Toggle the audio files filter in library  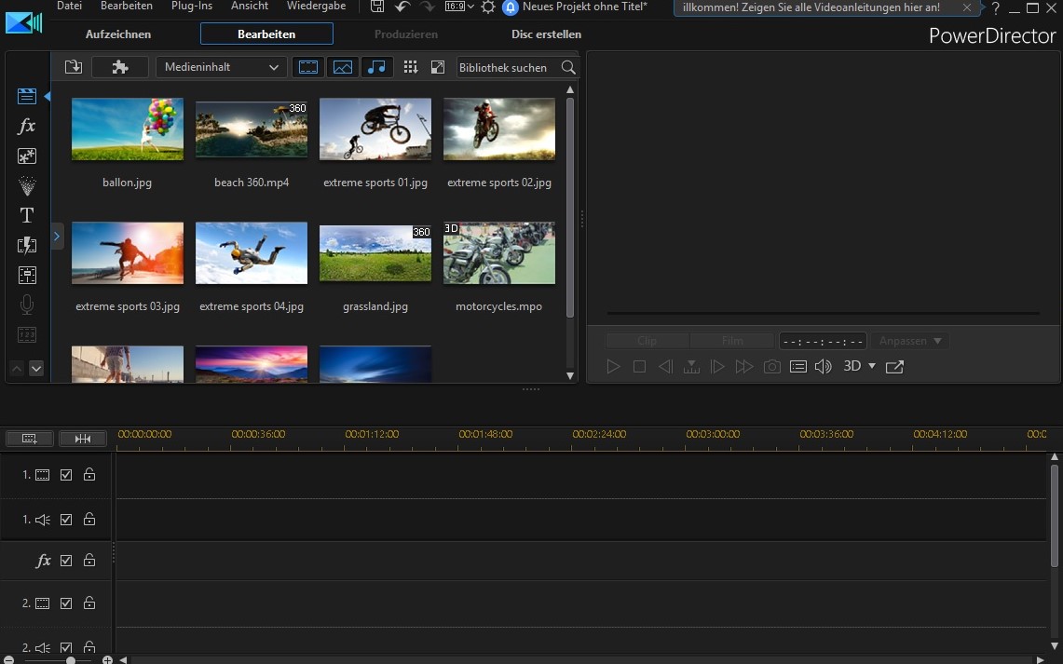376,67
